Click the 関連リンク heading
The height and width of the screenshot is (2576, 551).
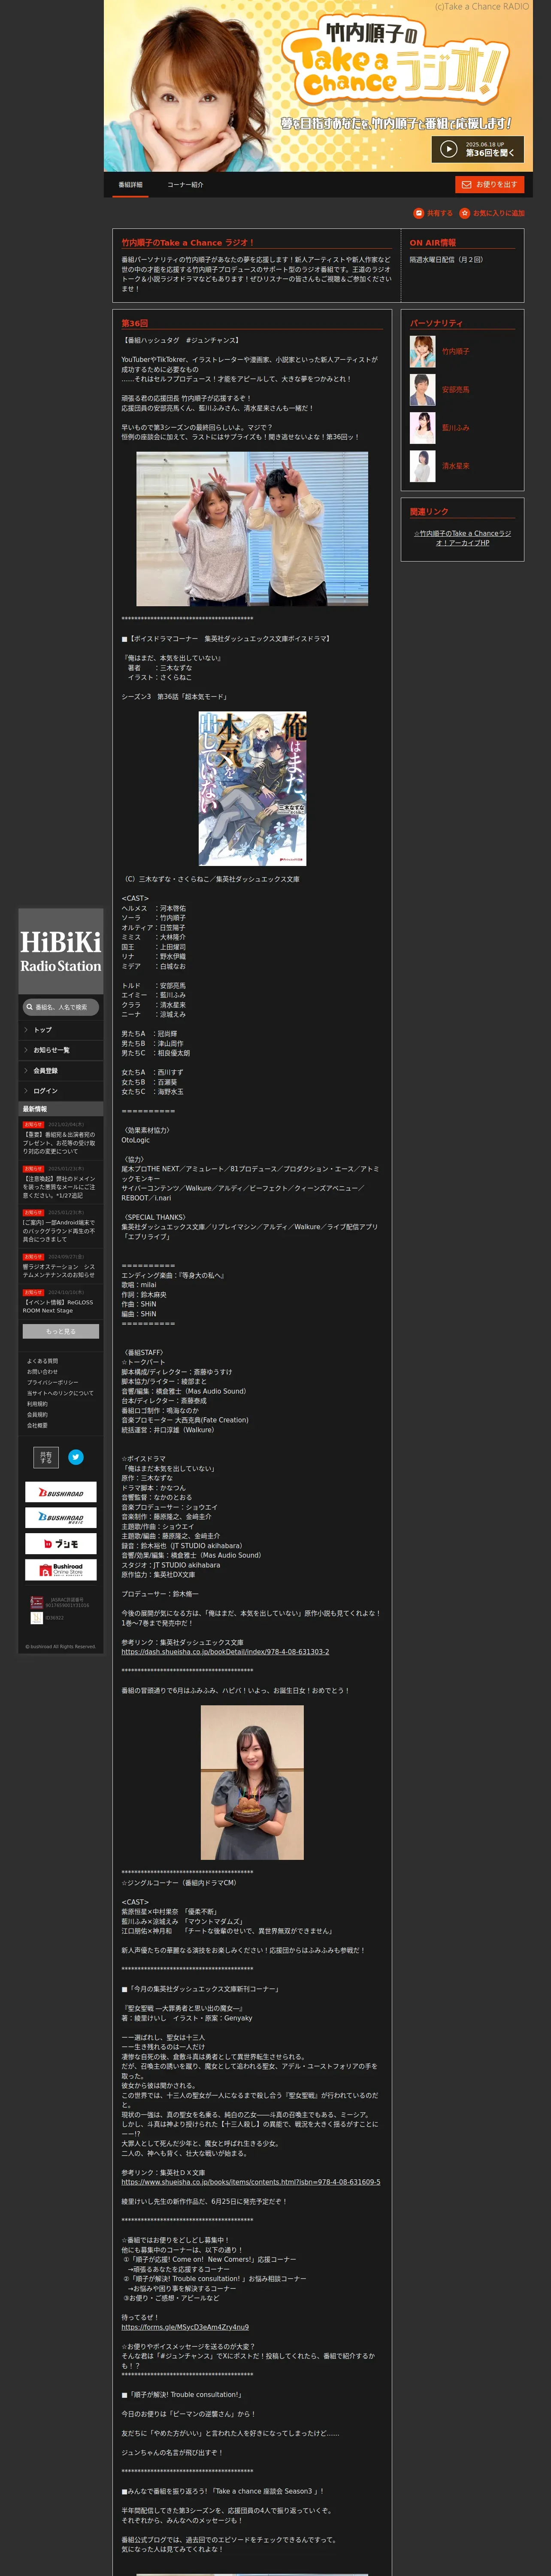[x=429, y=512]
